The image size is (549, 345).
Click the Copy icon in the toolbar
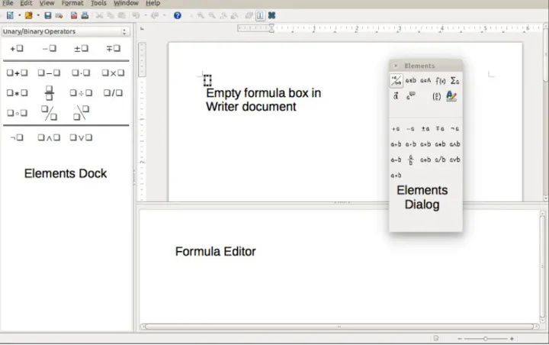(111, 15)
